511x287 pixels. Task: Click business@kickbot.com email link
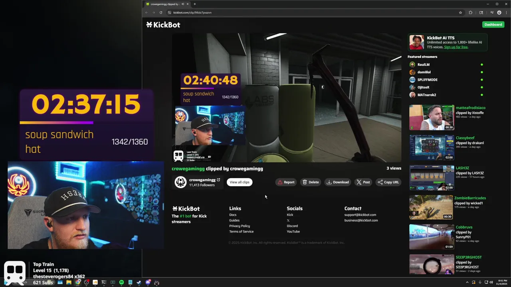361,220
